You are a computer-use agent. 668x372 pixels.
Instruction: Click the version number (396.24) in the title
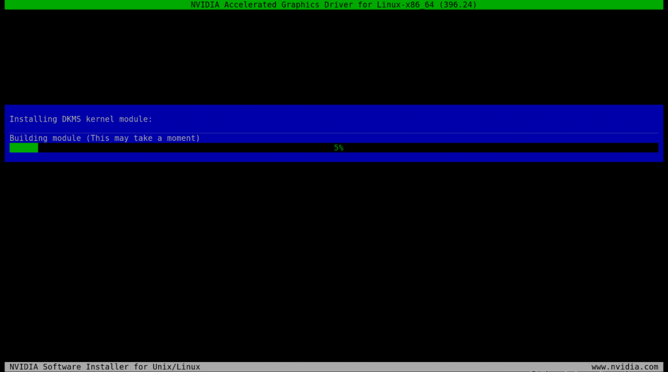coord(458,4)
